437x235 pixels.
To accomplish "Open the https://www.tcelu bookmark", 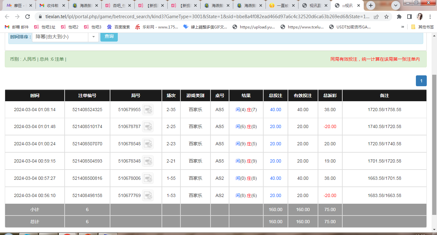I will tap(302, 27).
